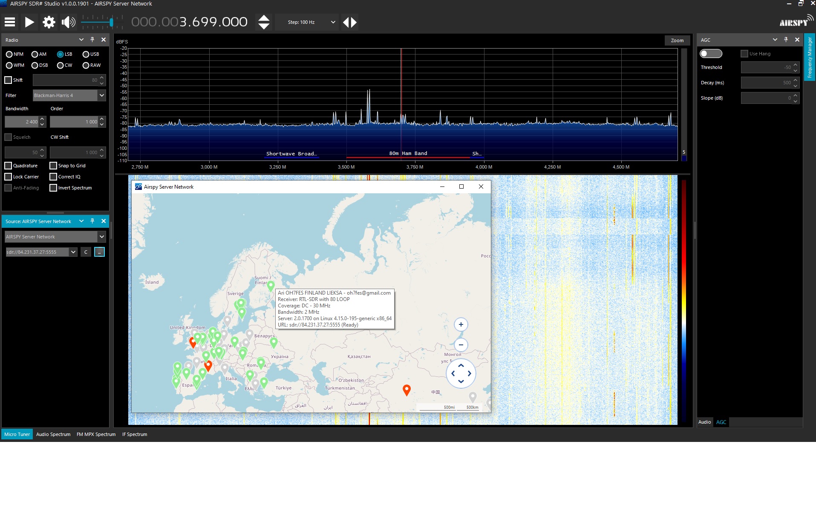This screenshot has width=816, height=519.
Task: Click the map zoom in plus button
Action: click(461, 324)
